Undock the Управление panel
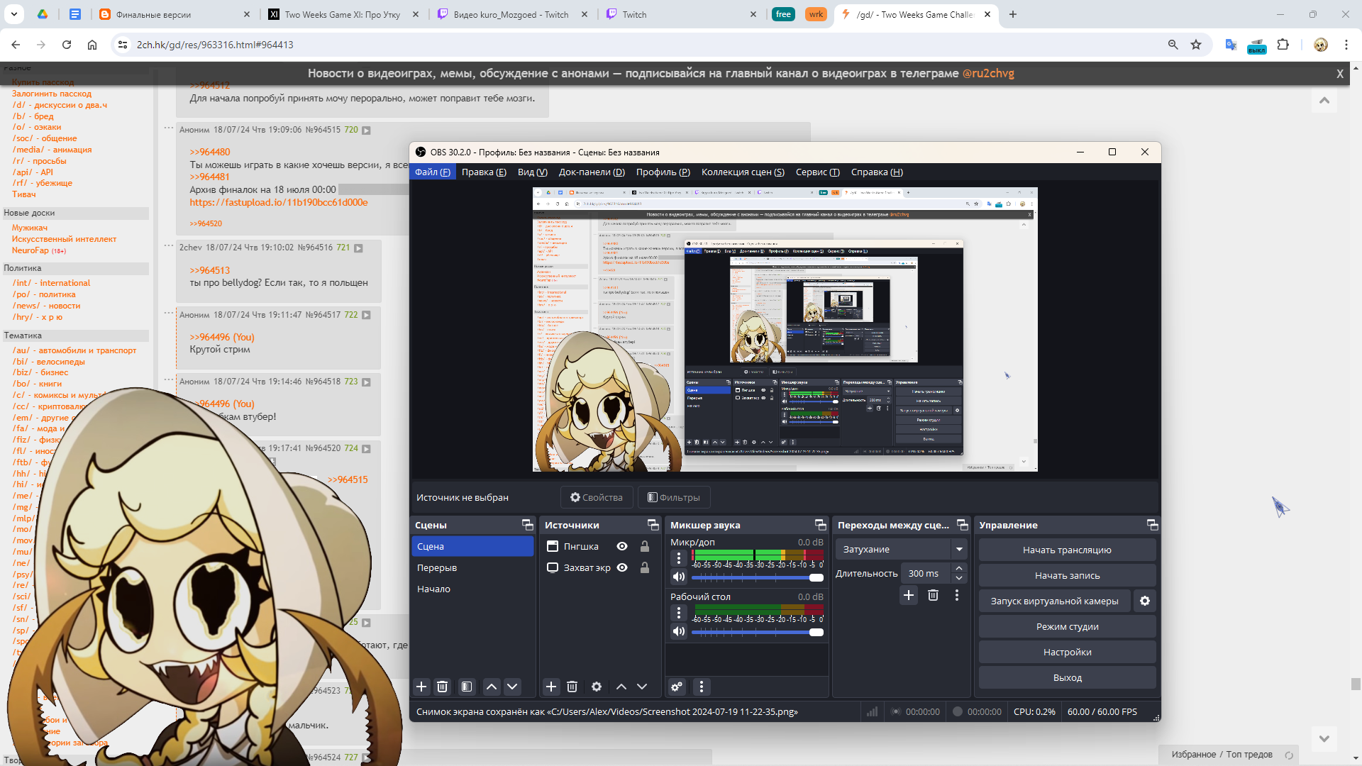The width and height of the screenshot is (1362, 766). pyautogui.click(x=1153, y=525)
